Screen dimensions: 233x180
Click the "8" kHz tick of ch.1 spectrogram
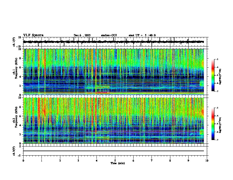21,58
